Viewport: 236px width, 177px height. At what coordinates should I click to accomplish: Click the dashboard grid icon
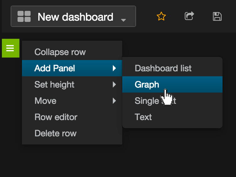[x=24, y=16]
